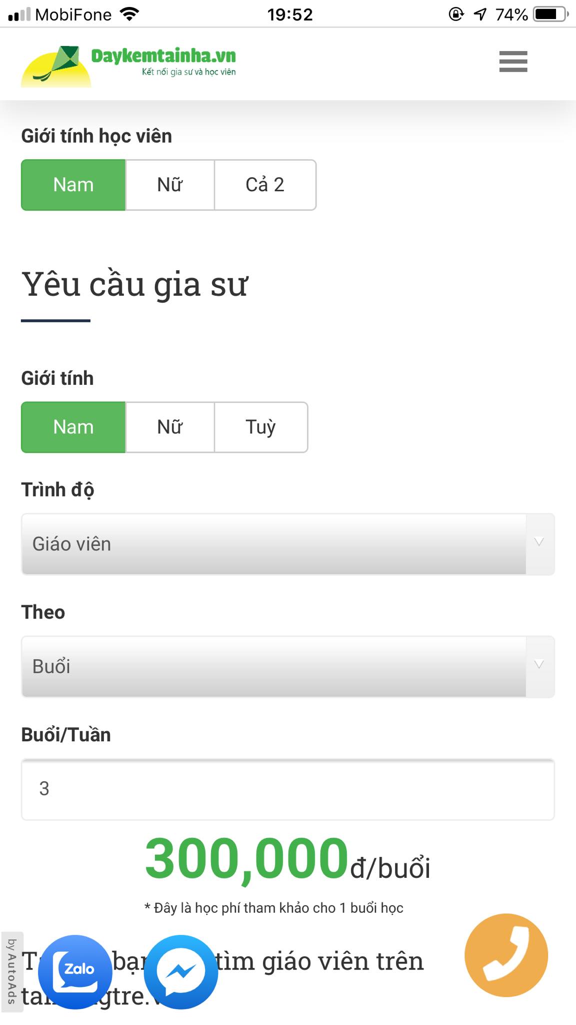Viewport: 576px width, 1025px height.
Task: Click the Trình độ dropdown arrow
Action: pyautogui.click(x=539, y=543)
